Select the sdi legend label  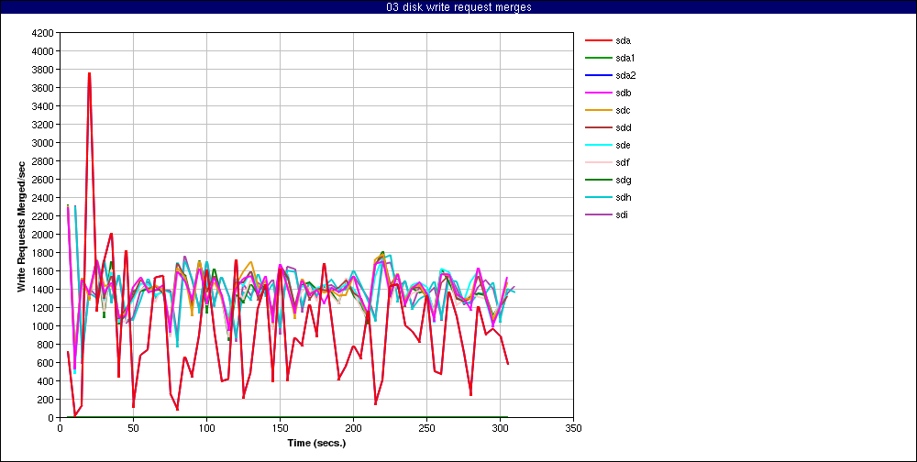coord(623,215)
